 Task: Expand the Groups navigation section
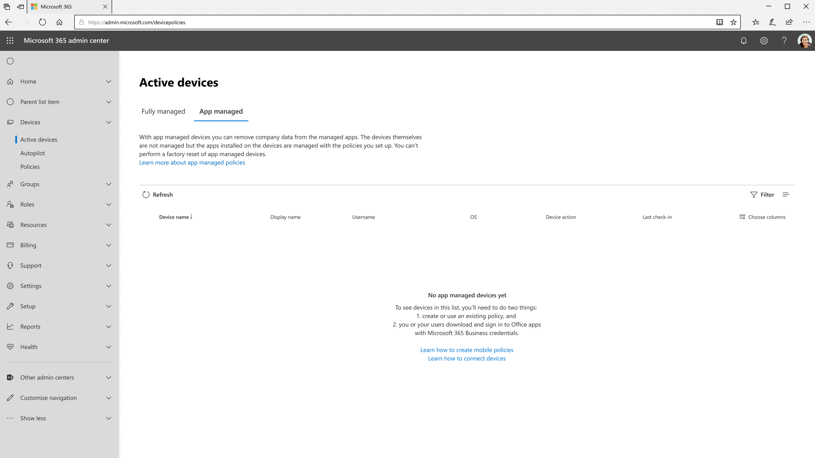coord(108,184)
